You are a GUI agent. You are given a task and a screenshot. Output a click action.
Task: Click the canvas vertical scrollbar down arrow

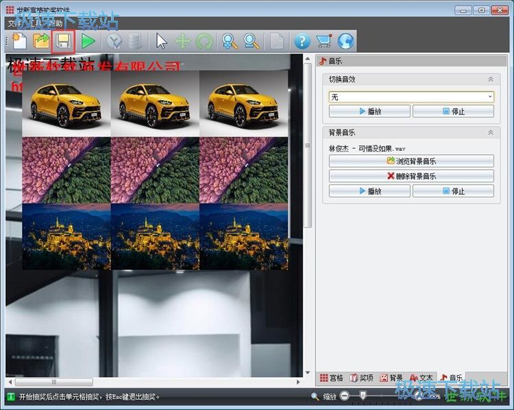coord(308,372)
